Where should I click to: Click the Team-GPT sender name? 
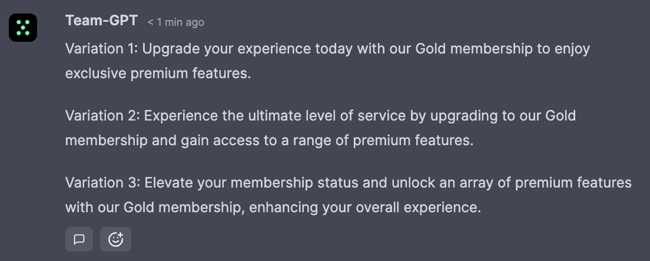pyautogui.click(x=101, y=21)
